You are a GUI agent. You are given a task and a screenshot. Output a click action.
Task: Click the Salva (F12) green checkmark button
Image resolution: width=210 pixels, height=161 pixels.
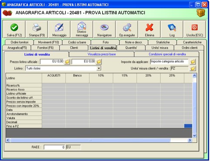14,30
